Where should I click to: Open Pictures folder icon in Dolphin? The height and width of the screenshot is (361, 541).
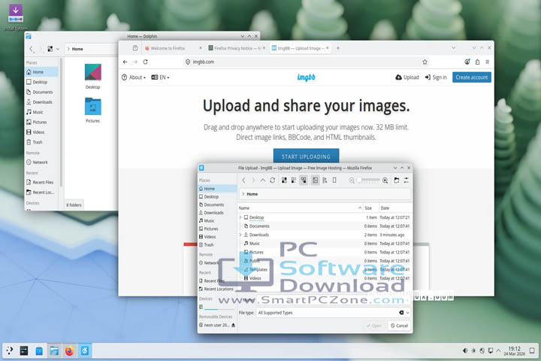[x=93, y=110]
